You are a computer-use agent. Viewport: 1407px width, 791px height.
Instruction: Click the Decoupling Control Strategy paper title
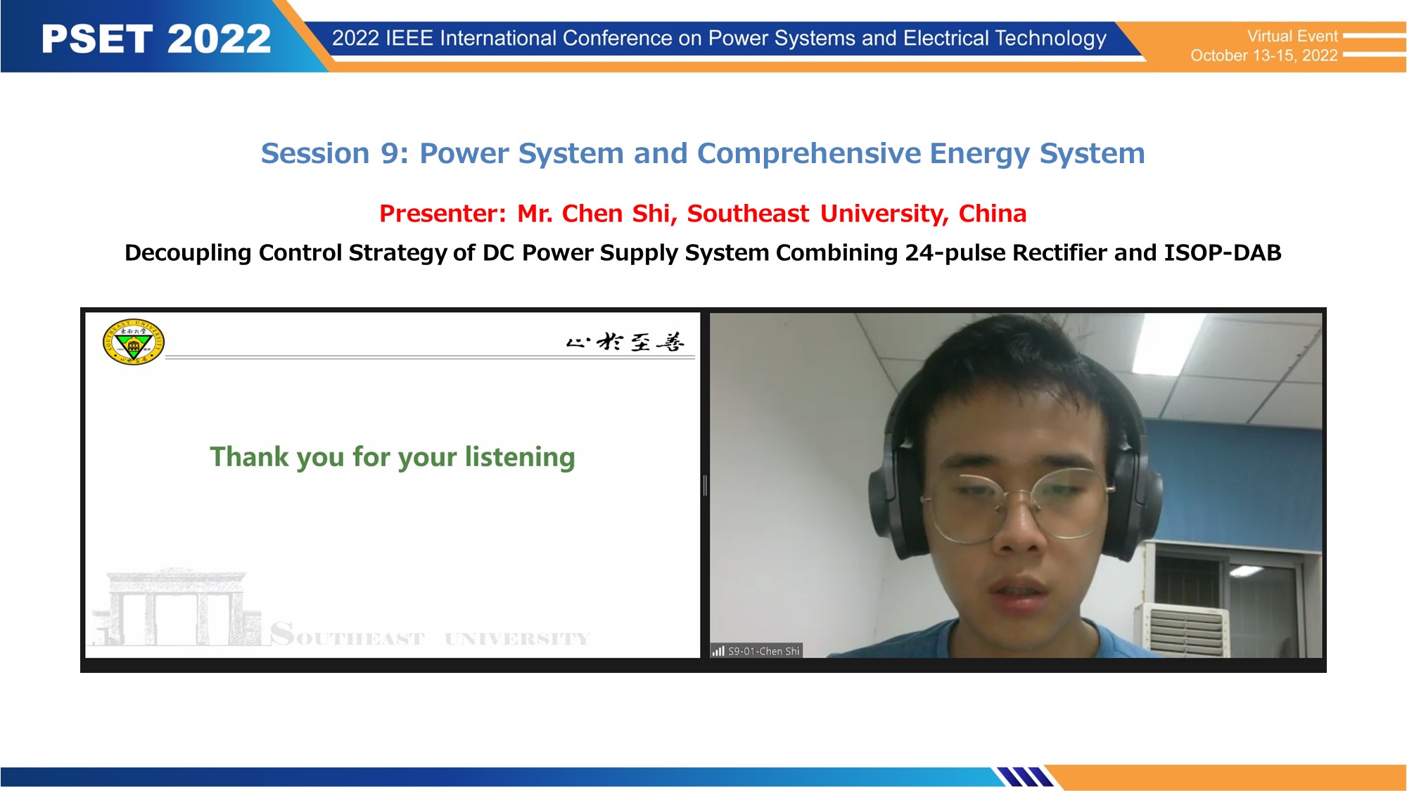point(703,252)
